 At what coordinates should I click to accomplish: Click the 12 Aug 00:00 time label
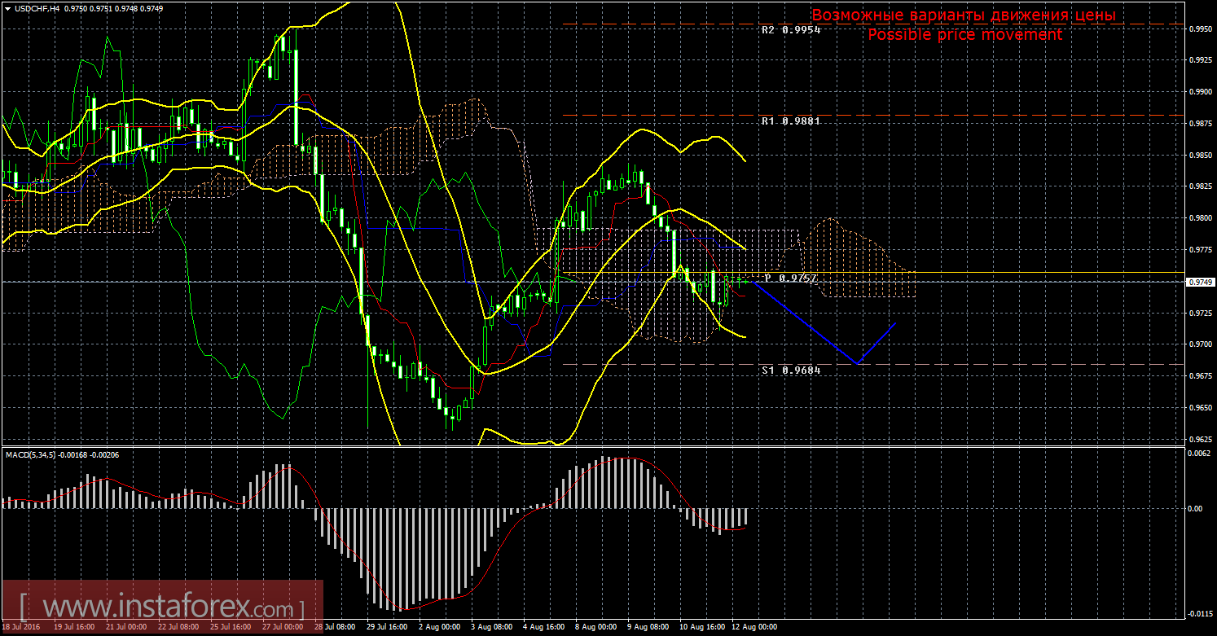(x=753, y=628)
